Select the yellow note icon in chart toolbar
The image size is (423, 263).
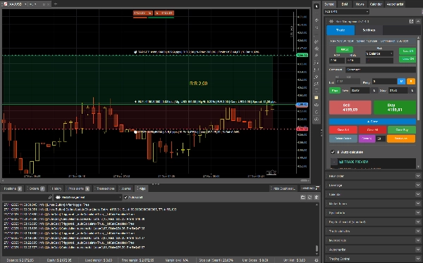[x=317, y=98]
